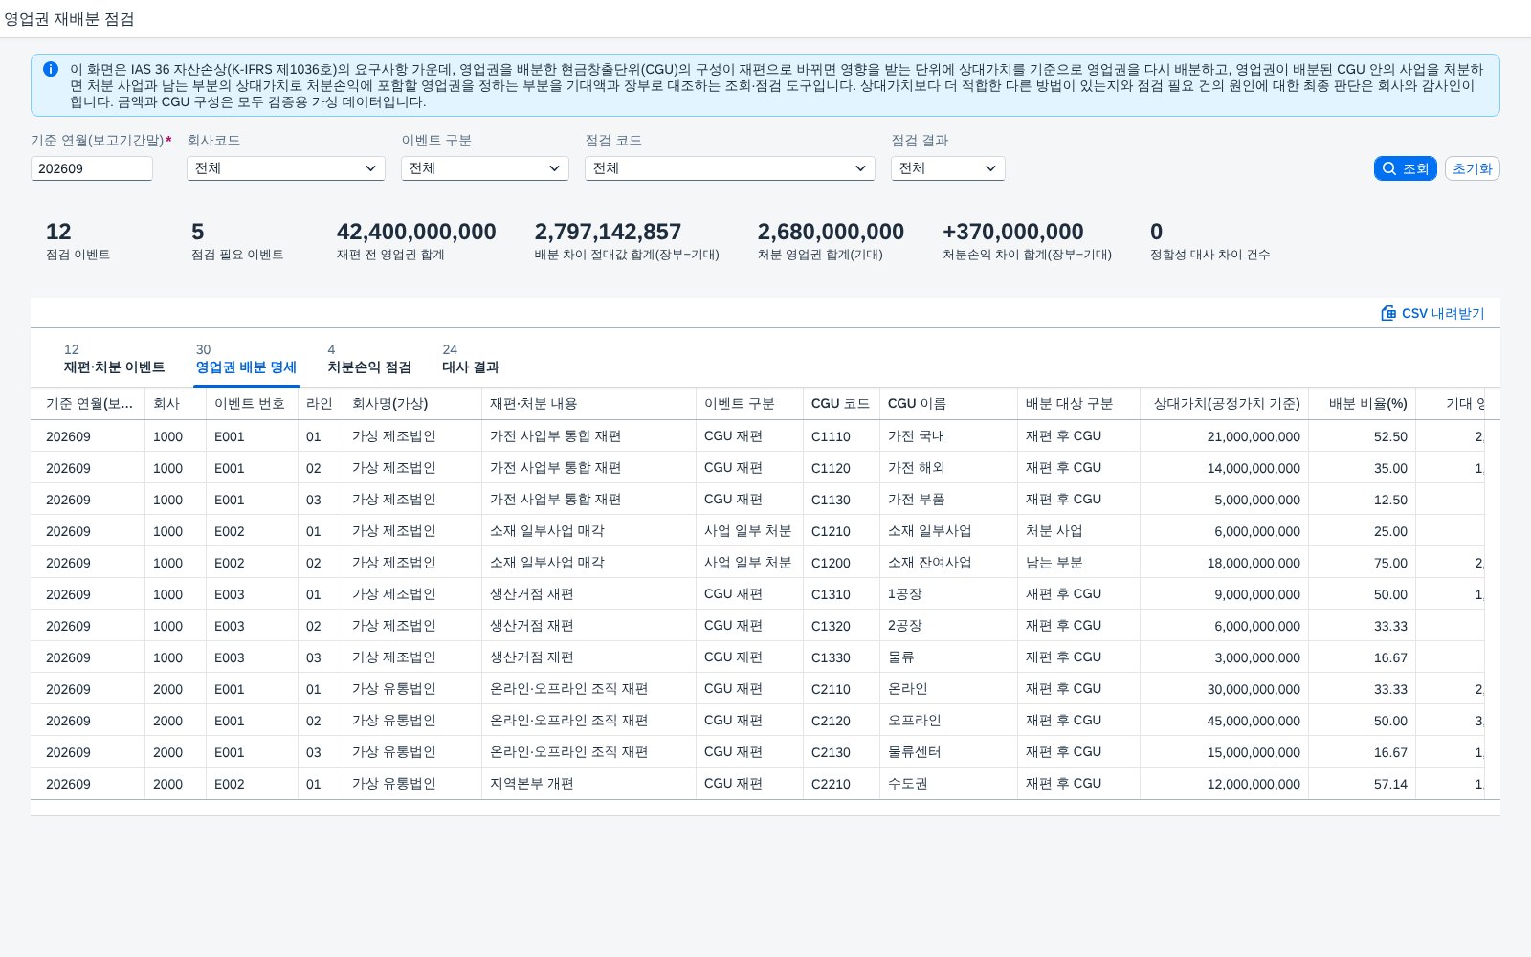Select the 영업권 배분 명세 tab

(x=246, y=359)
